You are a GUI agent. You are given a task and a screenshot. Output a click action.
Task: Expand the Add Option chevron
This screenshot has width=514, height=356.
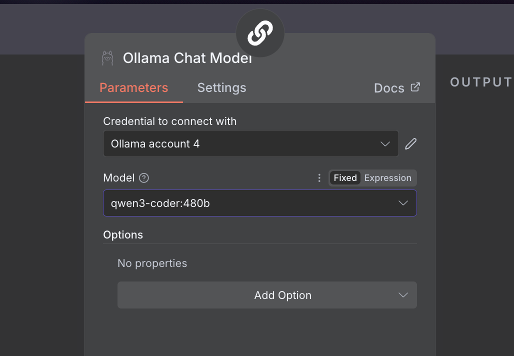(403, 295)
